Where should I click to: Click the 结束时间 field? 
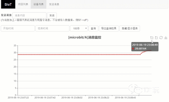point(52,28)
